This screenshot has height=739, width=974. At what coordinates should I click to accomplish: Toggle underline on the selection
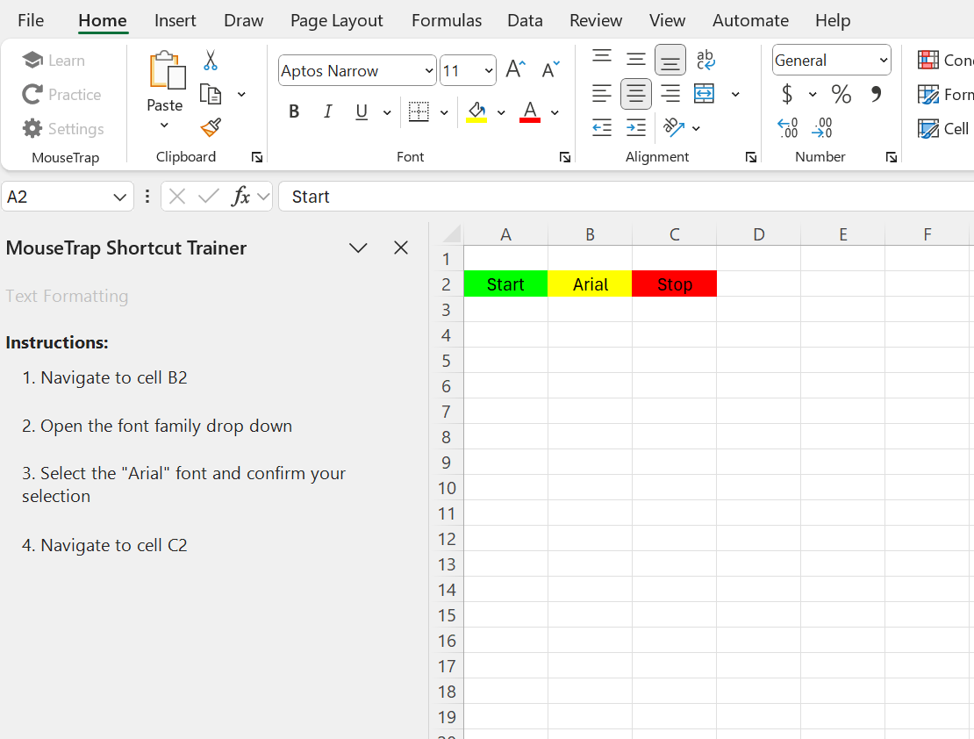pyautogui.click(x=360, y=111)
